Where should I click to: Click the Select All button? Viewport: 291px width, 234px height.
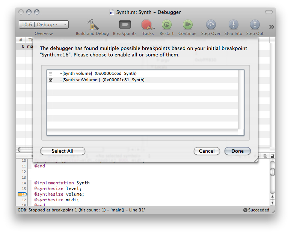[x=62, y=151]
